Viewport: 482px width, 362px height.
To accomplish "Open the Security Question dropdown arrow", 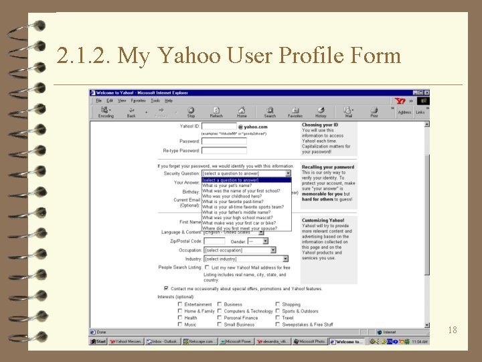I will 288,174.
